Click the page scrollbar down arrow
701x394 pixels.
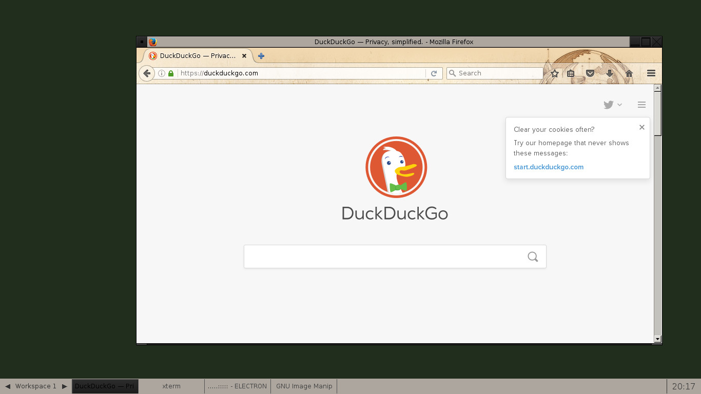pos(658,339)
